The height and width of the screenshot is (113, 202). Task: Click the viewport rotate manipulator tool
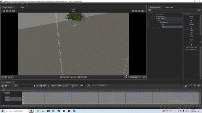click(x=9, y=78)
